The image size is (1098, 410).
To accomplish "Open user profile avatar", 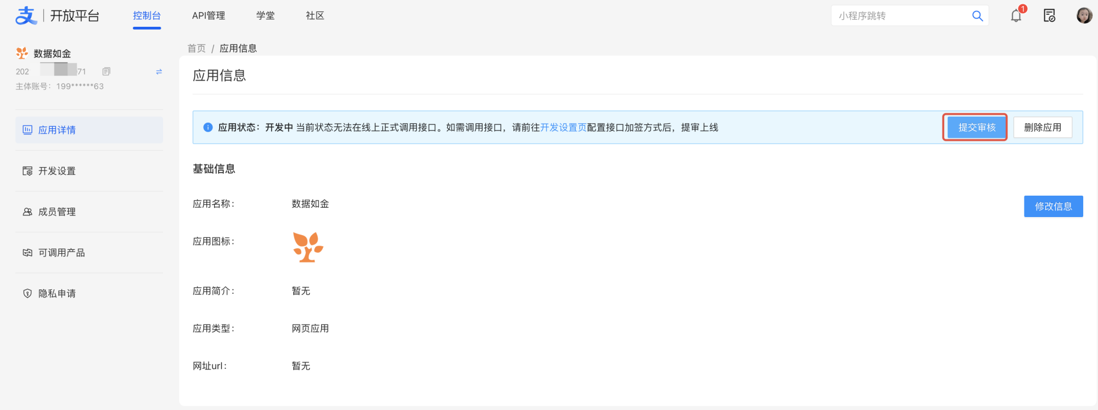I will (x=1084, y=15).
